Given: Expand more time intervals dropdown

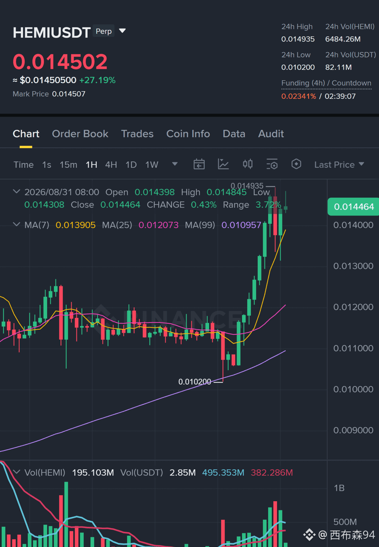Looking at the screenshot, I should 175,164.
